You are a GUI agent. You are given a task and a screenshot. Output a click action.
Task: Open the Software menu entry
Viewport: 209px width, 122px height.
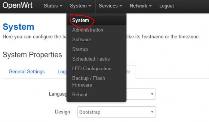click(x=96, y=40)
